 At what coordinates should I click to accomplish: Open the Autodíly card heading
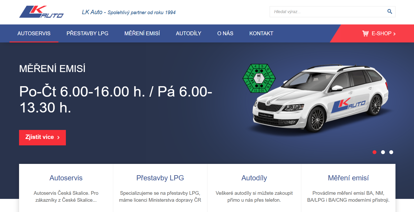pos(254,178)
